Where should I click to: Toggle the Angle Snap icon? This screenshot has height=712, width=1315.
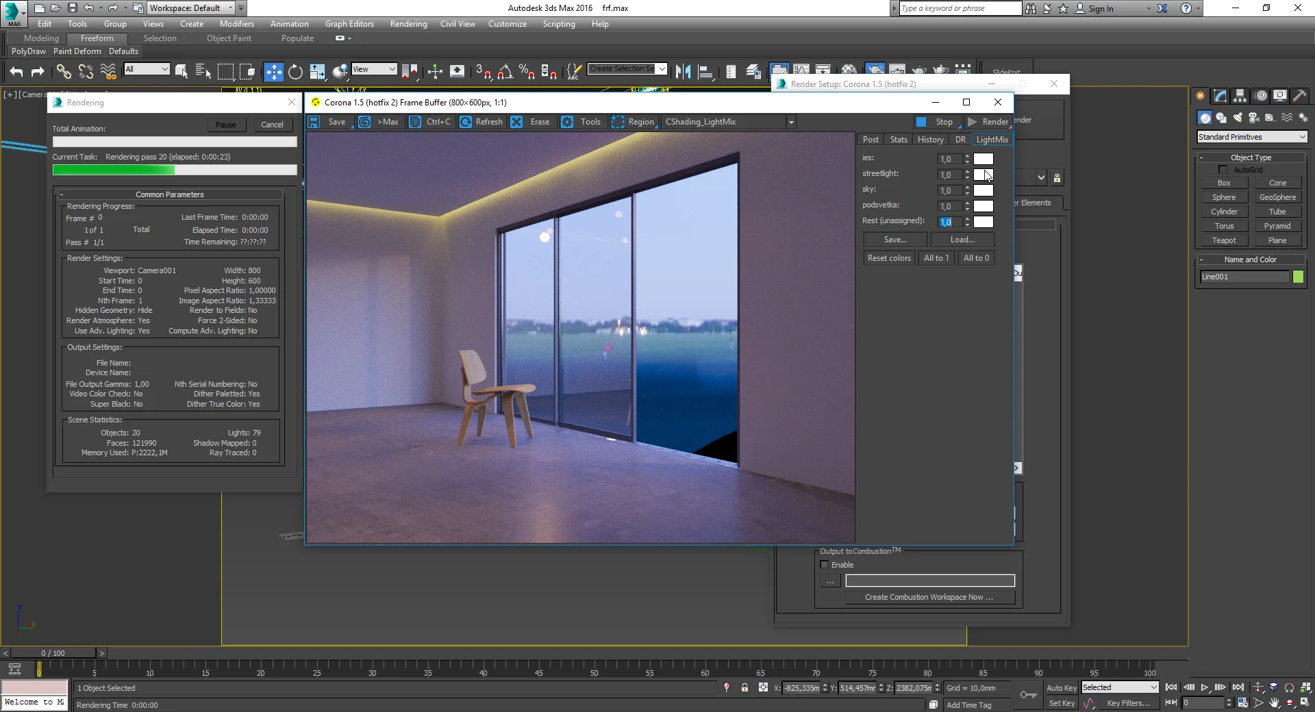(x=505, y=71)
